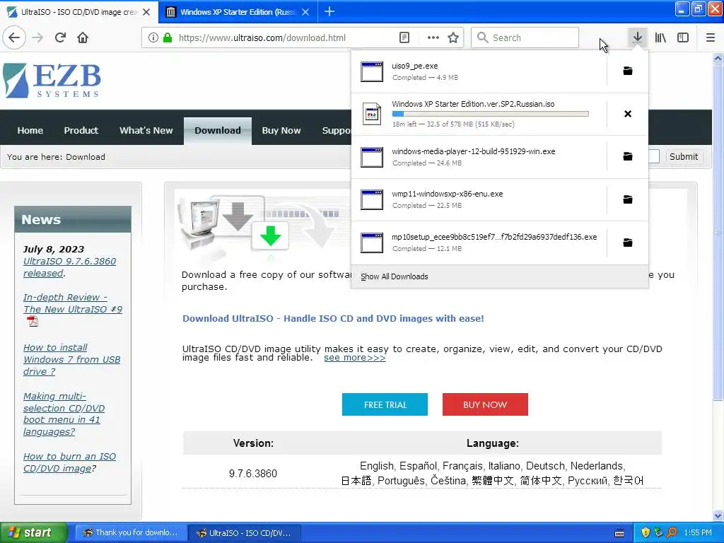Screen dimensions: 724x543
Task: Open the Home navigation menu item
Action: (x=30, y=131)
